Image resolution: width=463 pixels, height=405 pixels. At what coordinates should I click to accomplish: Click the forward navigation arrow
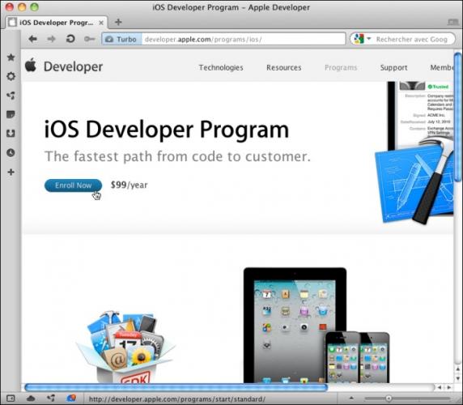point(51,39)
